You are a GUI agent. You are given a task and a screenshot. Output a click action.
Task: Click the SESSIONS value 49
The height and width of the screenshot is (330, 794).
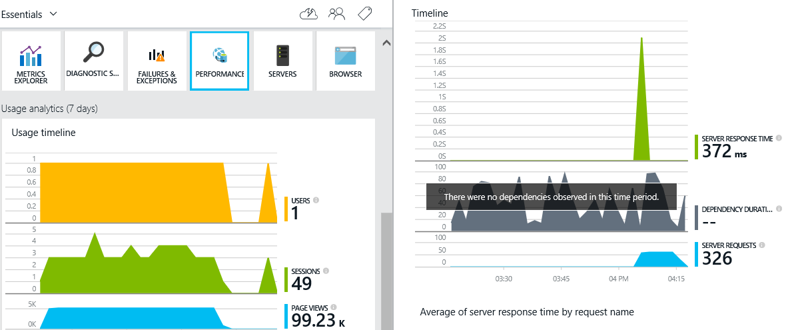301,284
